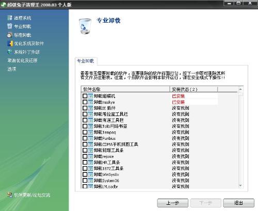Select the 卸载Tolb网络书签 row name
Image resolution: width=258 pixels, height=211 pixels.
(110, 126)
